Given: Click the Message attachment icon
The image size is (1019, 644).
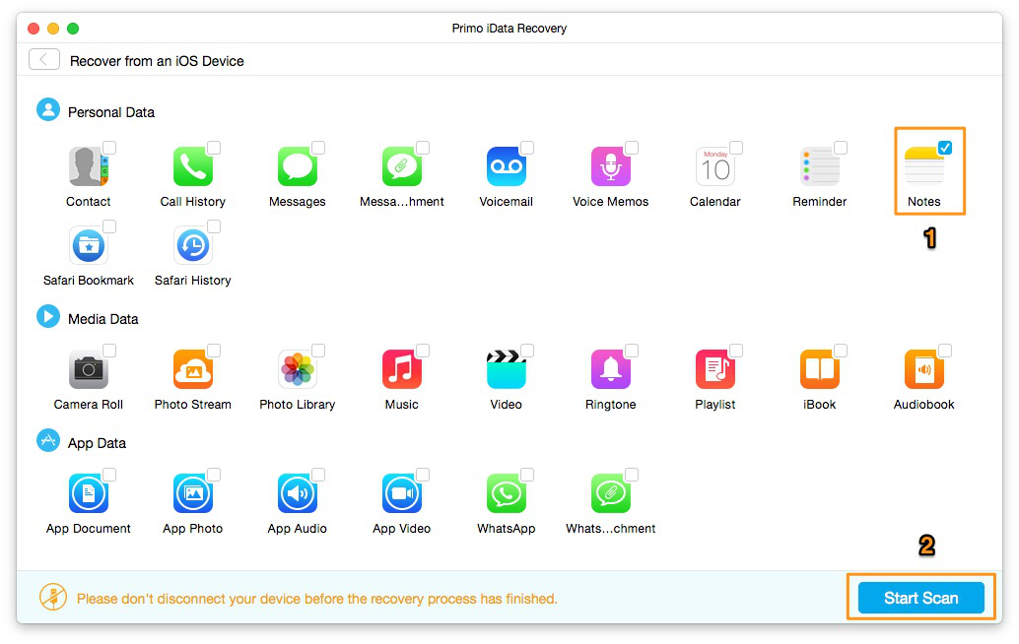Looking at the screenshot, I should tap(402, 166).
